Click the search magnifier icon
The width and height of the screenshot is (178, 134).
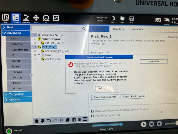84,29
